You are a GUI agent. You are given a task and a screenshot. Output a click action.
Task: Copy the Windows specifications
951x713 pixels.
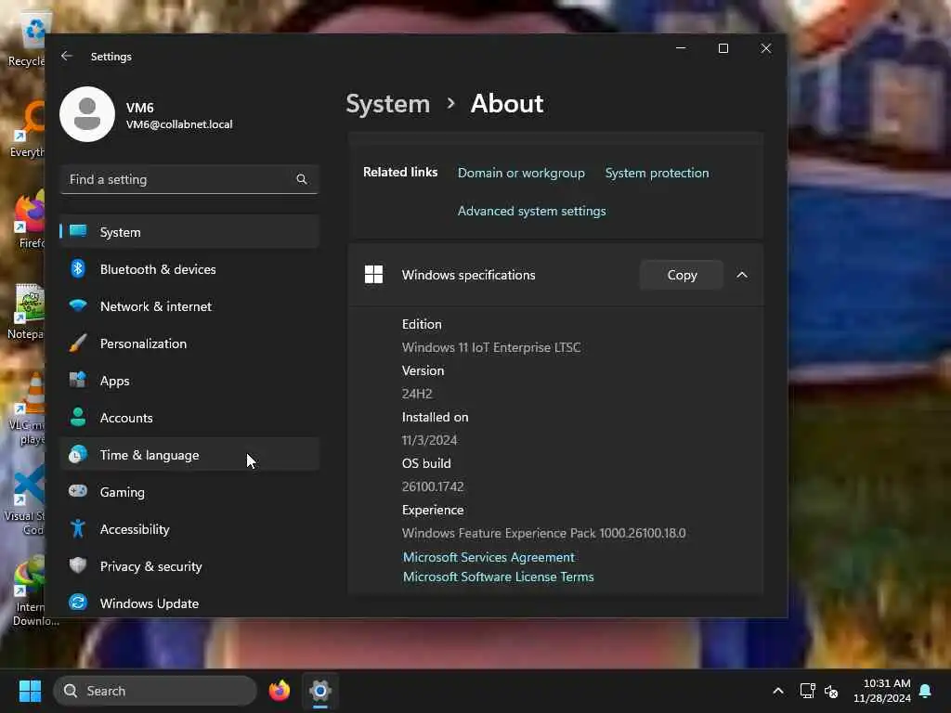(x=682, y=275)
